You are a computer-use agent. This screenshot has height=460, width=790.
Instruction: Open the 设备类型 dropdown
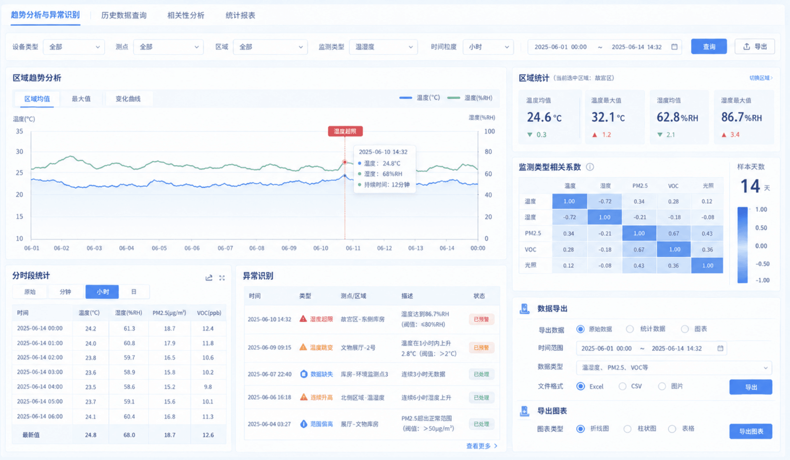point(74,47)
